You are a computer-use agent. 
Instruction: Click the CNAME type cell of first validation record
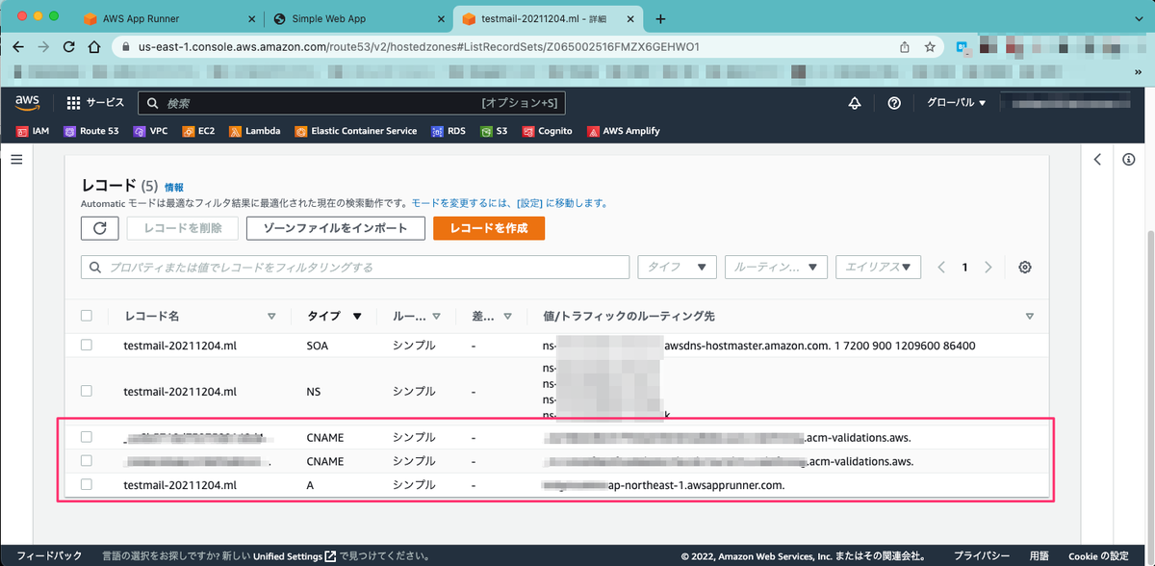click(x=325, y=437)
